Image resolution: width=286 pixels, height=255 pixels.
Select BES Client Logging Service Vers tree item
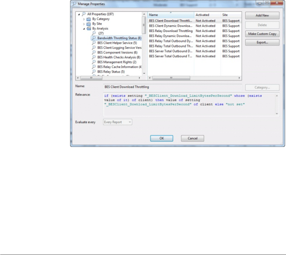(x=120, y=48)
